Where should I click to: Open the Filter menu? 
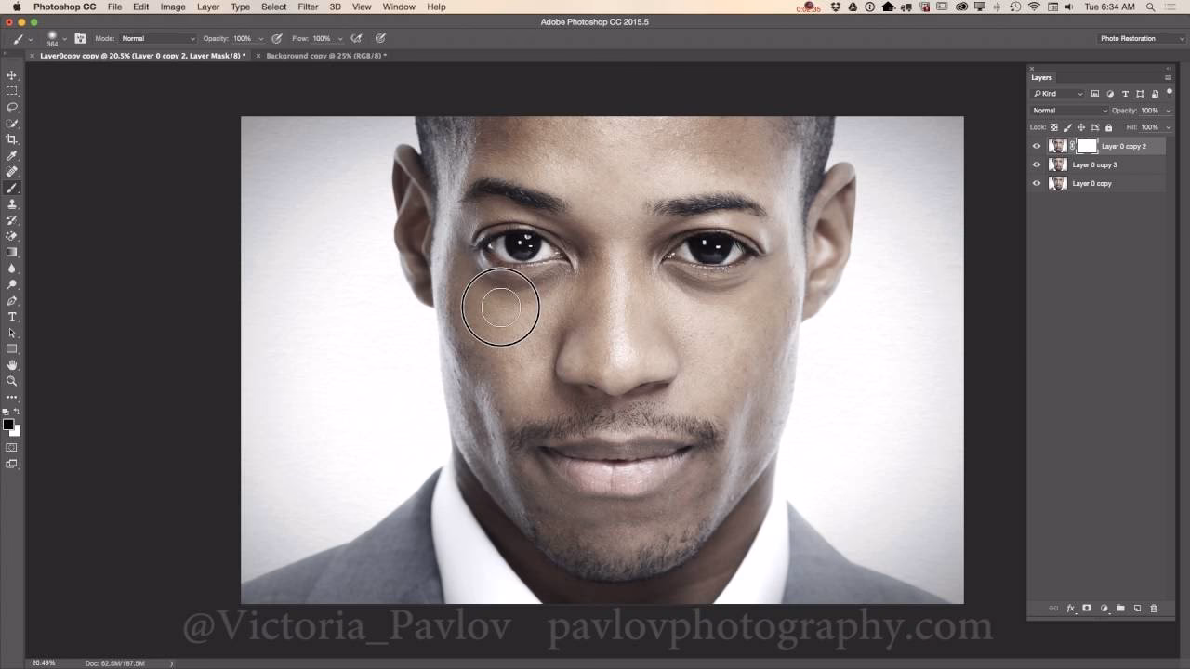[307, 7]
